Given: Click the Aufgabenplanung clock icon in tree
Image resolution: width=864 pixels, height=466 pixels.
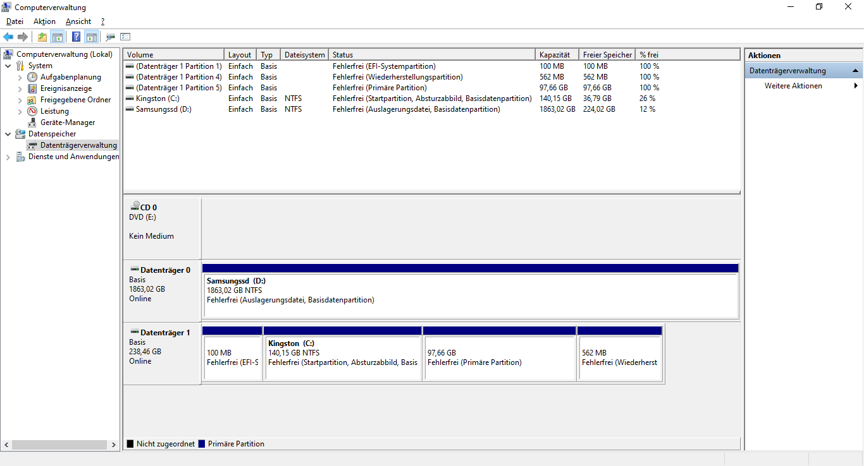Looking at the screenshot, I should (32, 77).
